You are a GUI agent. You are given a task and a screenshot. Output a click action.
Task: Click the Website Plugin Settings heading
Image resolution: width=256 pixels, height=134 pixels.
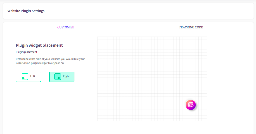[26, 11]
